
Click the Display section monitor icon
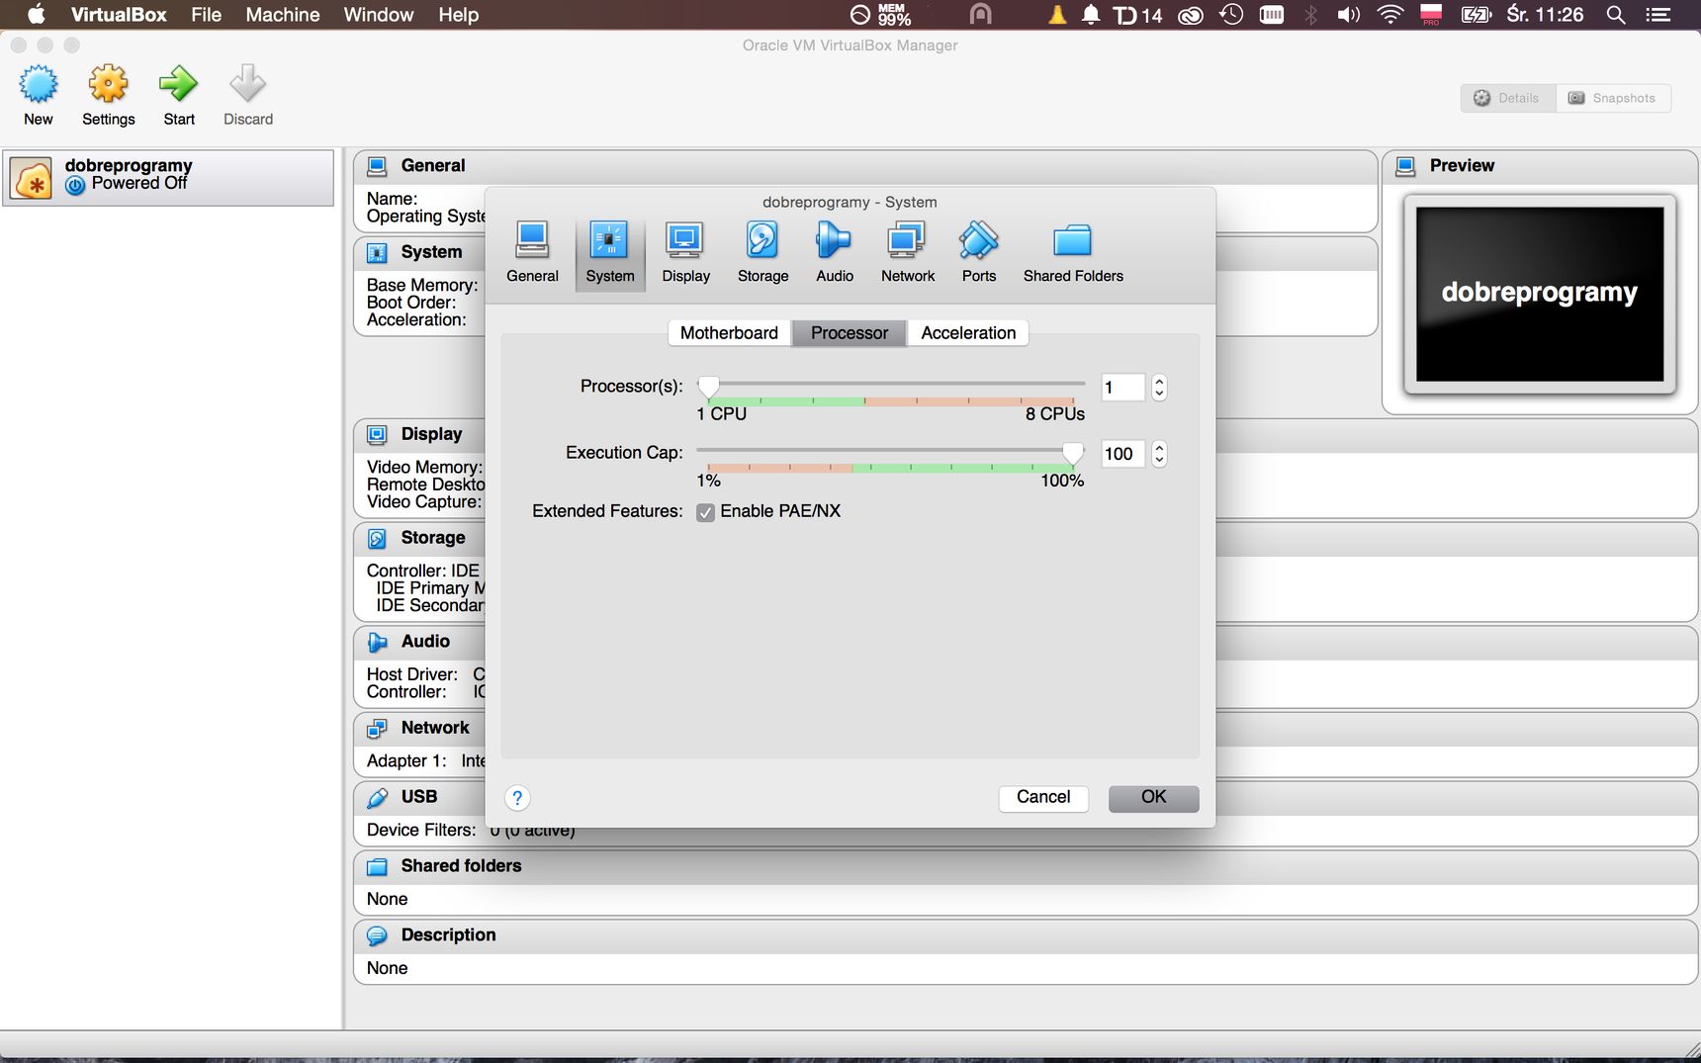(377, 435)
